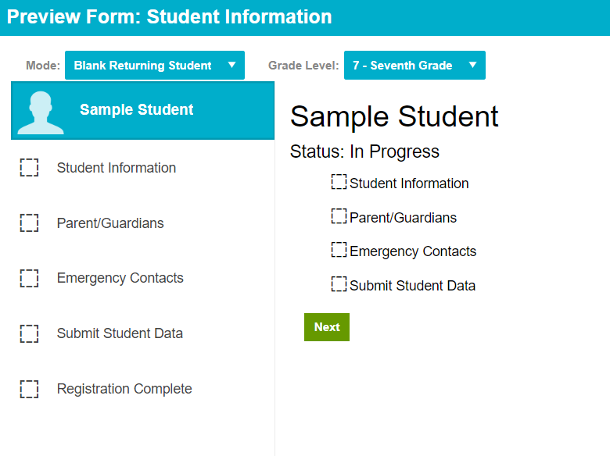Select Registration Complete in the sidebar
This screenshot has width=610, height=456.
tap(124, 389)
